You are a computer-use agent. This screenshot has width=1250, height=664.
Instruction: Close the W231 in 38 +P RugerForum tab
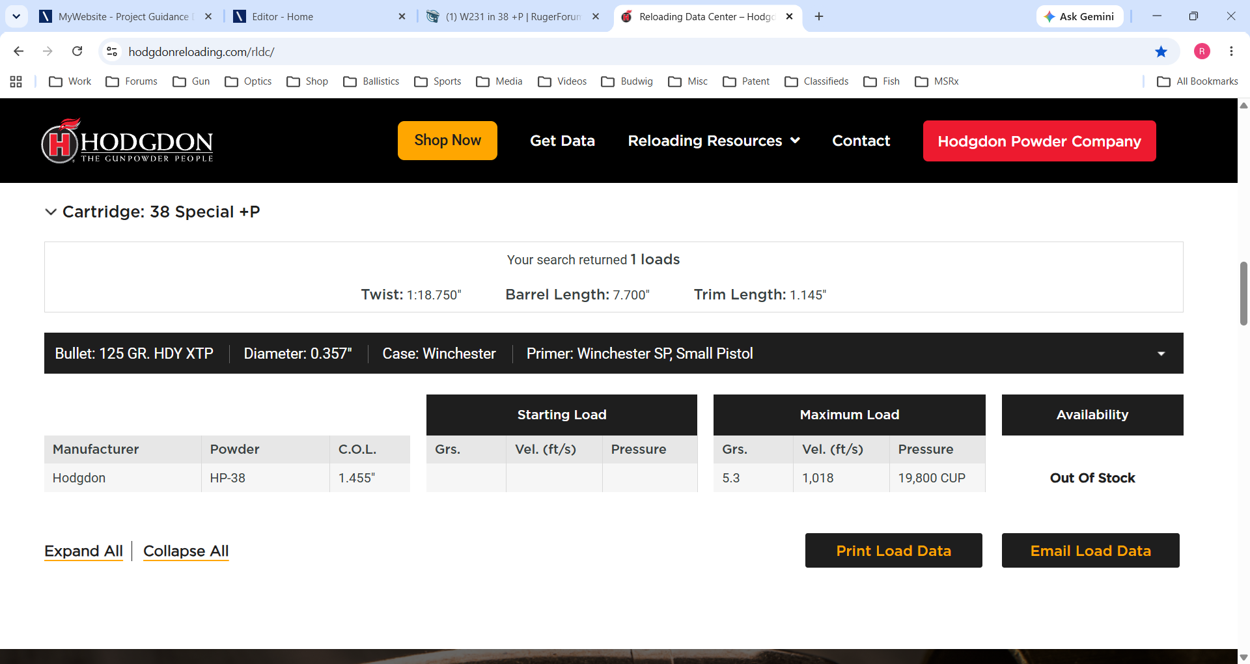tap(596, 16)
